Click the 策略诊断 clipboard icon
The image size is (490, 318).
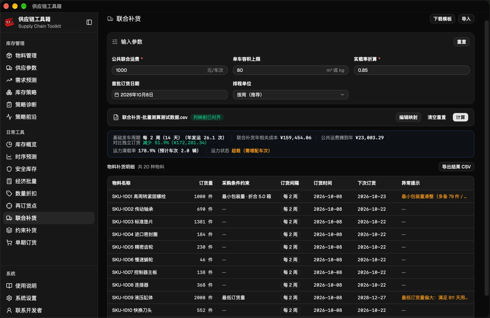point(9,104)
